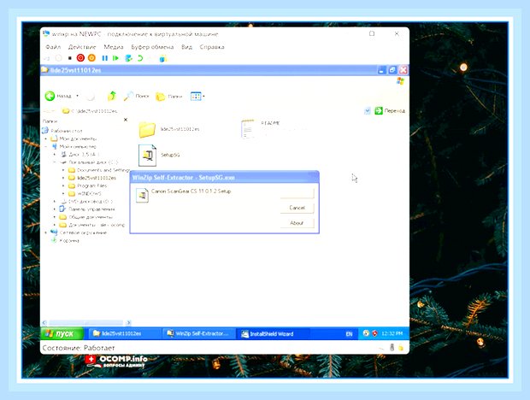Image resolution: width=530 pixels, height=400 pixels.
Task: Click Cancel in WinZip Self-Extractor dialog
Action: coord(297,208)
